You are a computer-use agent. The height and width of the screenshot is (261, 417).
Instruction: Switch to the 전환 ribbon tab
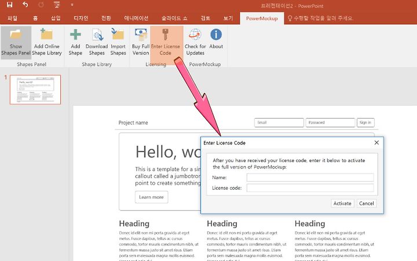106,18
